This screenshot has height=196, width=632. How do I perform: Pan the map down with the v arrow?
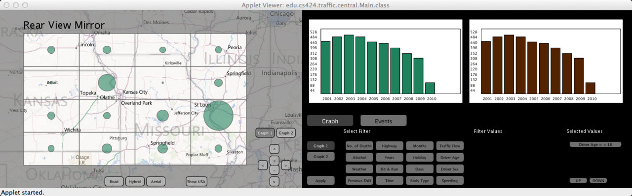(x=275, y=181)
